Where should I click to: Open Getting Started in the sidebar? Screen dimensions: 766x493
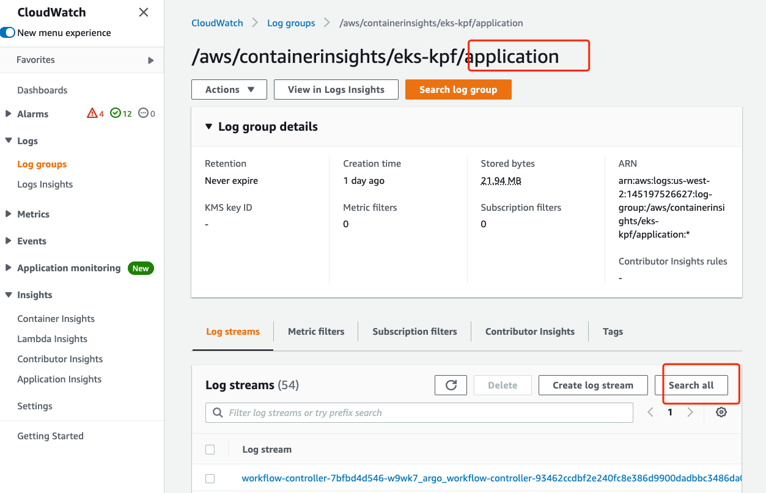point(50,436)
